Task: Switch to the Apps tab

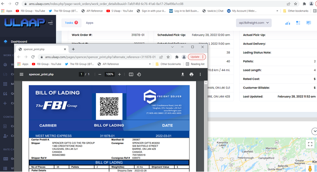Action: (x=89, y=23)
